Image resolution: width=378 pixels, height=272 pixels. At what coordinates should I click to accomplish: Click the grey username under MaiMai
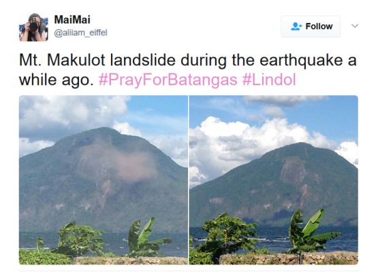(80, 33)
